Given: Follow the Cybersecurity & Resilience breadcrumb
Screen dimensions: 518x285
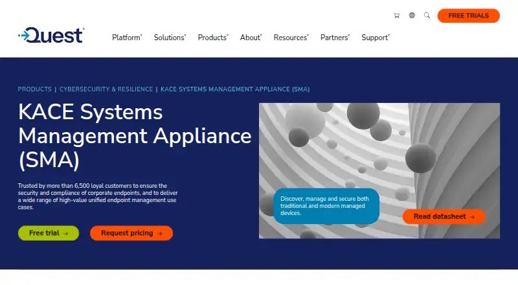Looking at the screenshot, I should tap(106, 89).
